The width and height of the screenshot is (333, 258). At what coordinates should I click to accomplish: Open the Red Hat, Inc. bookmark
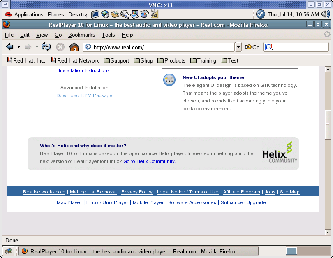point(26,60)
